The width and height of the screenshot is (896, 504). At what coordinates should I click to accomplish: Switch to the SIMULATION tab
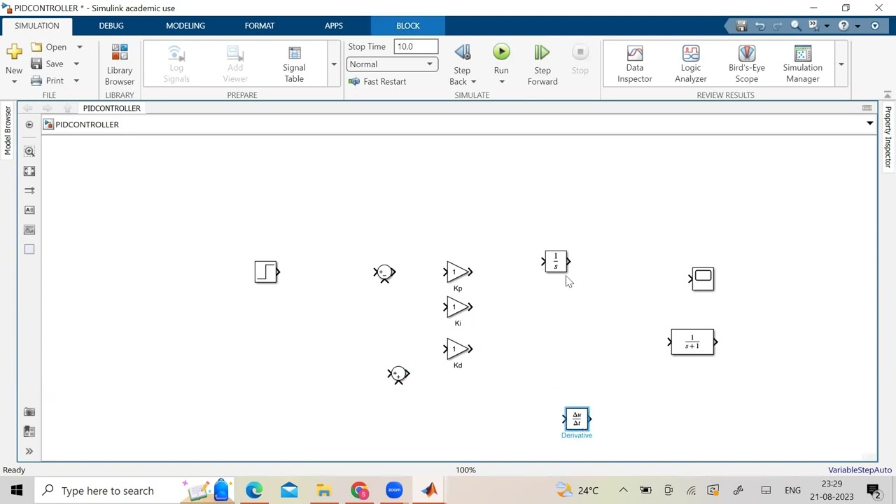point(37,26)
